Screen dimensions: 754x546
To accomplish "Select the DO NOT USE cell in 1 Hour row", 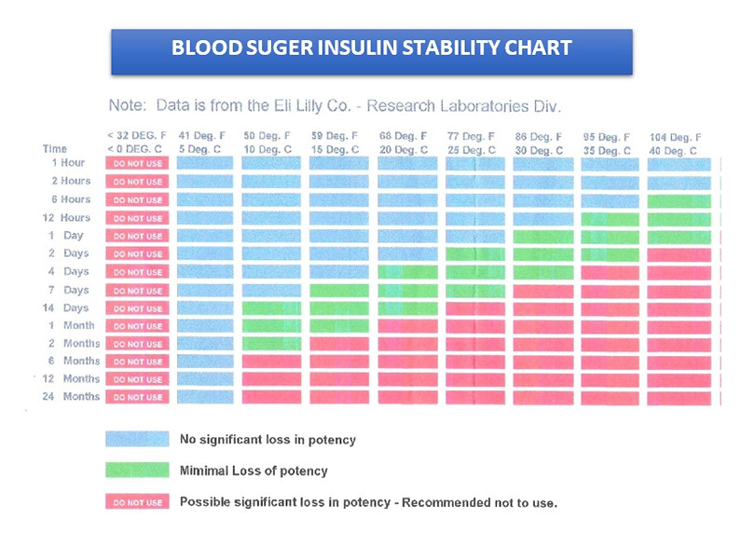I will [138, 163].
